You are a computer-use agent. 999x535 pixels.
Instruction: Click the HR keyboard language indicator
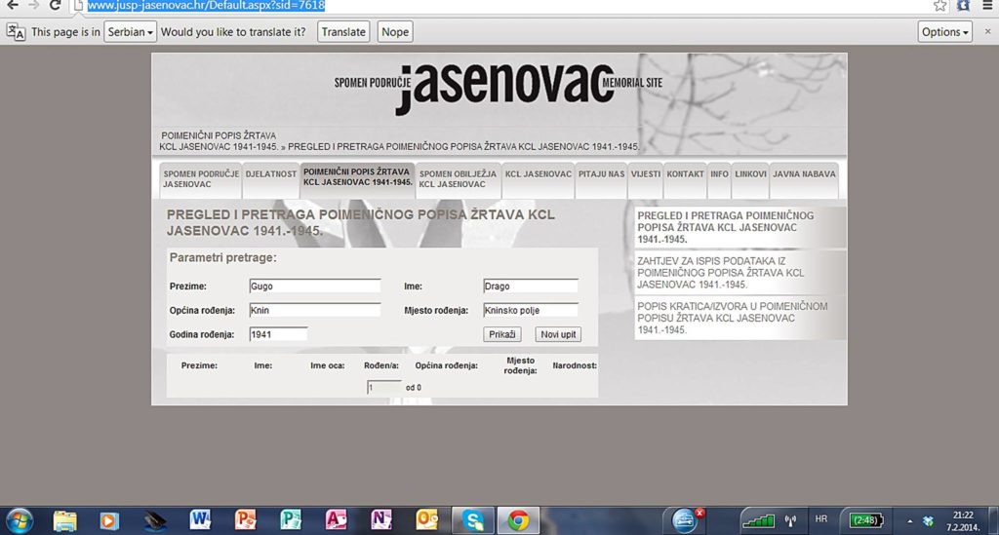821,519
